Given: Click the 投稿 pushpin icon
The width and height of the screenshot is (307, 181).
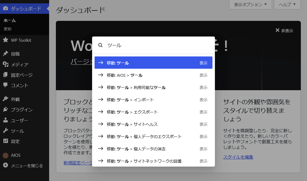Looking at the screenshot, I should tap(6, 53).
